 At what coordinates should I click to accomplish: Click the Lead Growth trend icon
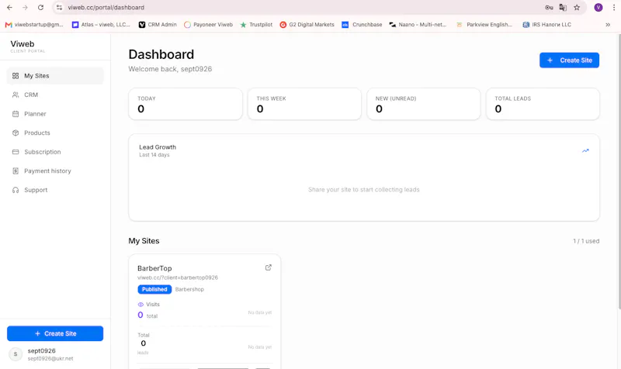[585, 150]
